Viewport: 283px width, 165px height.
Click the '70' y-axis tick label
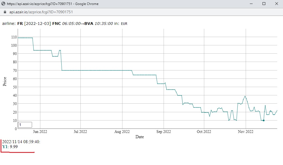[15, 70]
